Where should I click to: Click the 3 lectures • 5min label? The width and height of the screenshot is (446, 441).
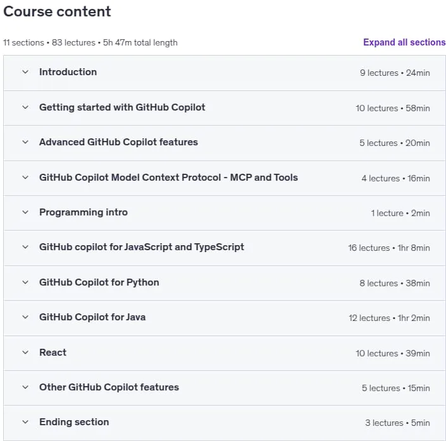(x=397, y=423)
